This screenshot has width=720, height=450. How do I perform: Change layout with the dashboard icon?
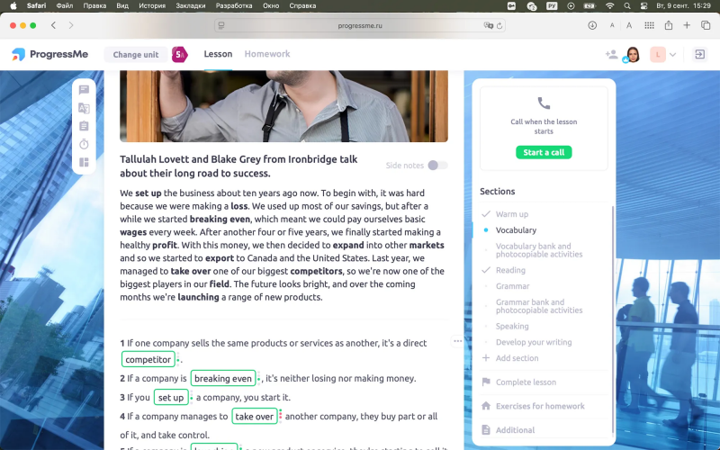(x=84, y=162)
